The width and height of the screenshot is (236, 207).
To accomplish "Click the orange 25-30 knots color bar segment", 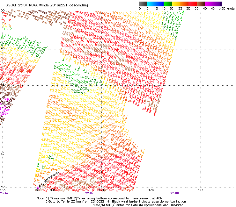I will (184, 4).
